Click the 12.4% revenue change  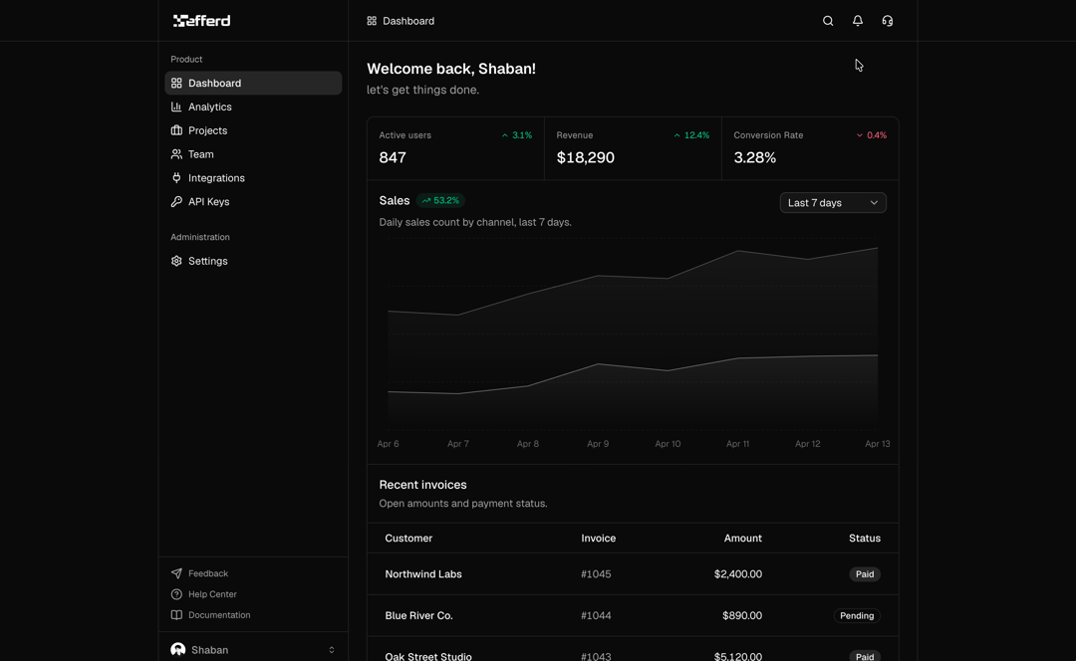tap(691, 135)
